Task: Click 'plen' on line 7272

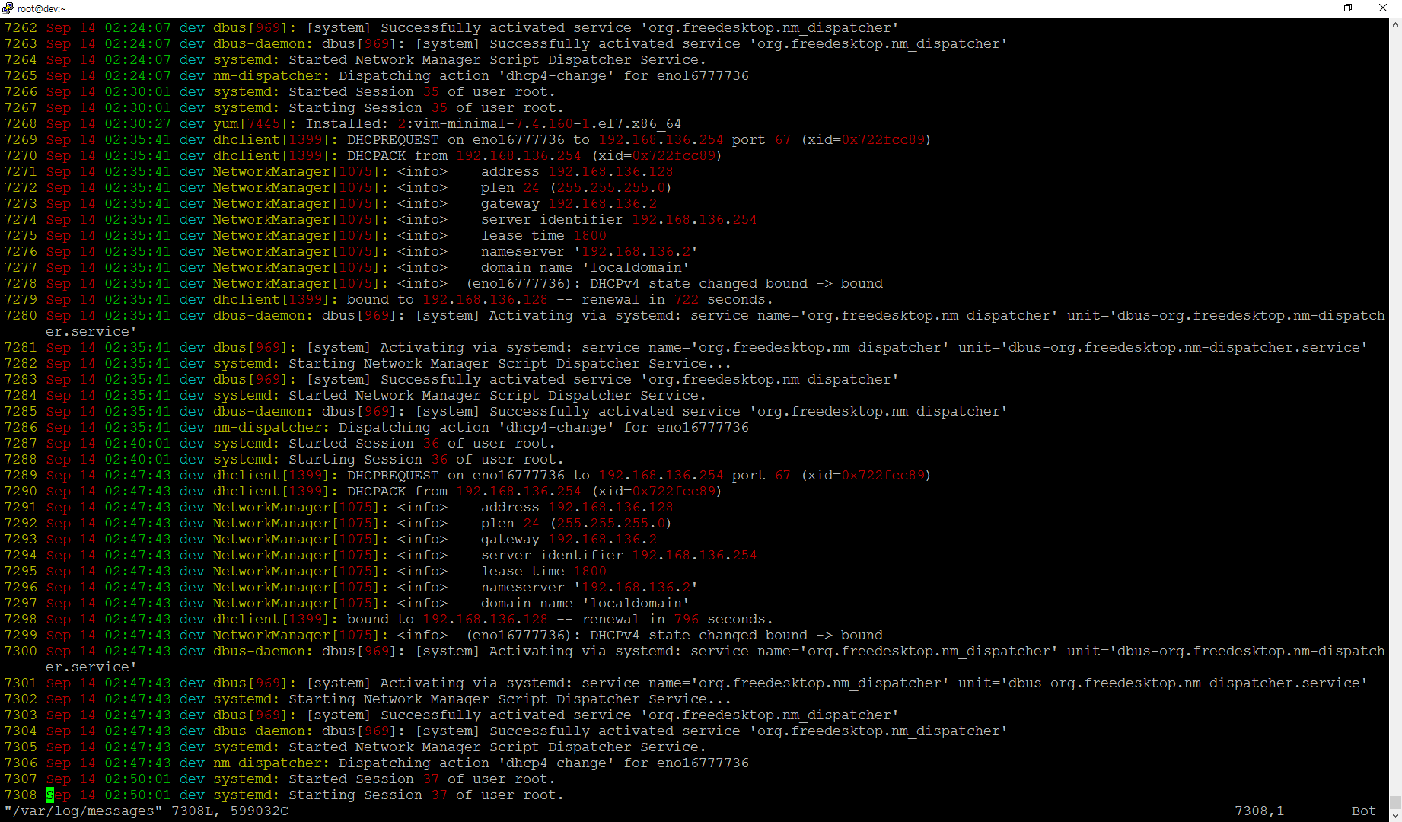Action: [498, 188]
